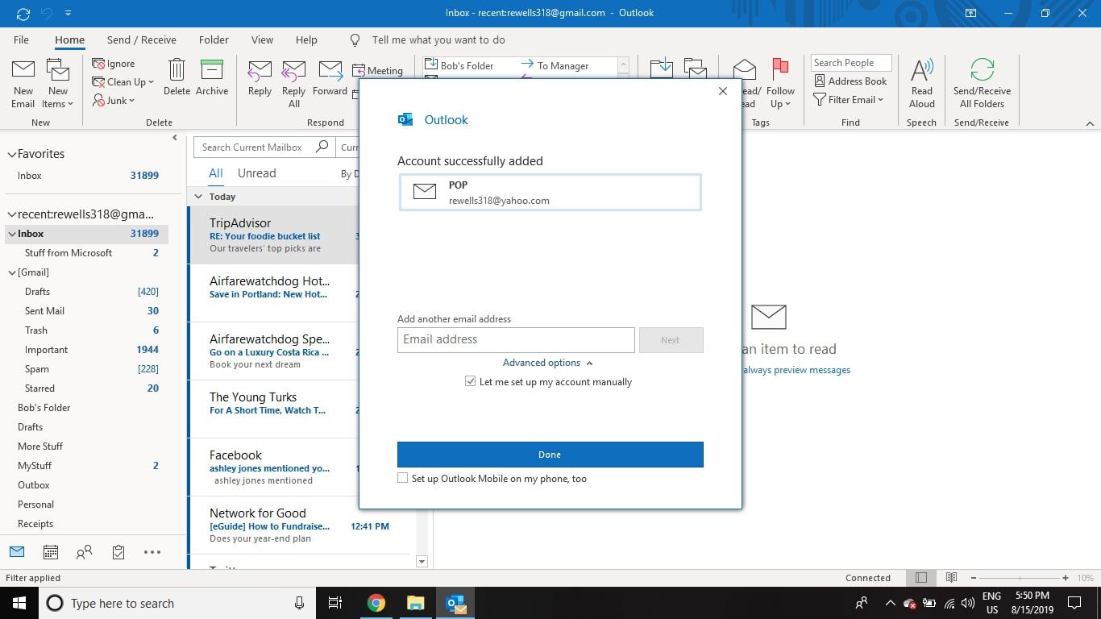Click the Reading view icon in status bar
Screen dimensions: 1101x619
point(951,578)
